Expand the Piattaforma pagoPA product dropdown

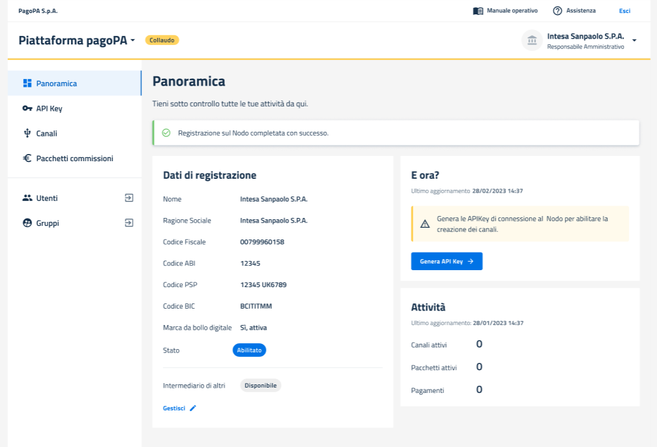click(x=133, y=40)
